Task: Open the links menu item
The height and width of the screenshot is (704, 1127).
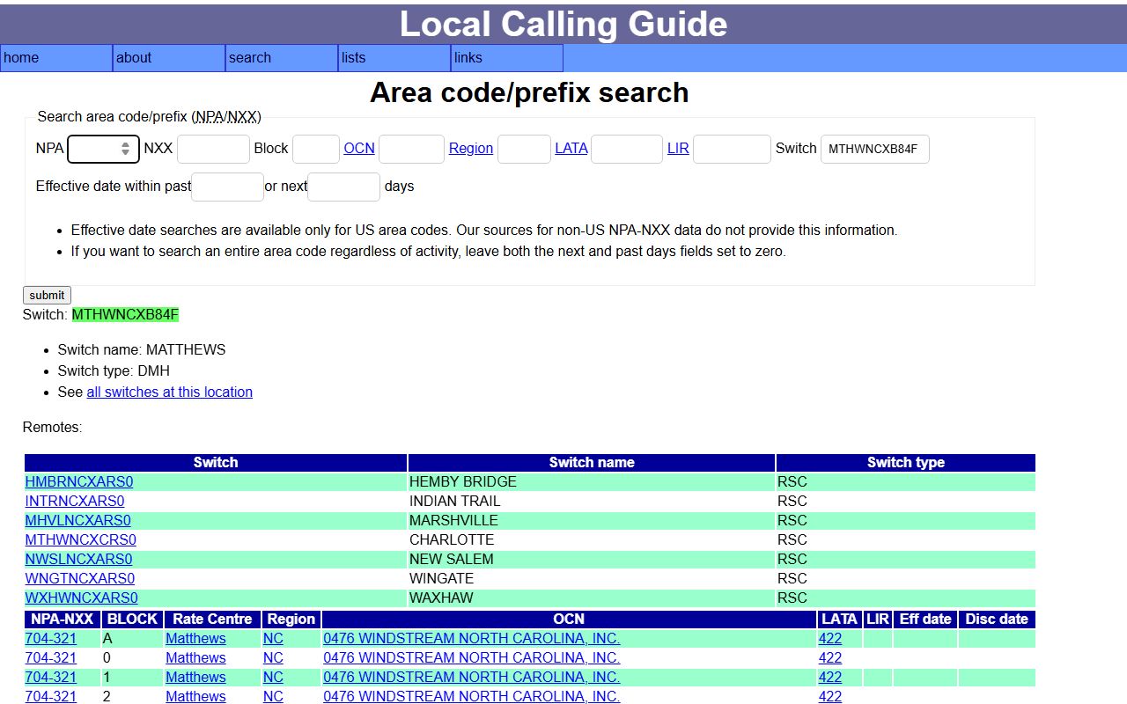Action: pyautogui.click(x=507, y=58)
